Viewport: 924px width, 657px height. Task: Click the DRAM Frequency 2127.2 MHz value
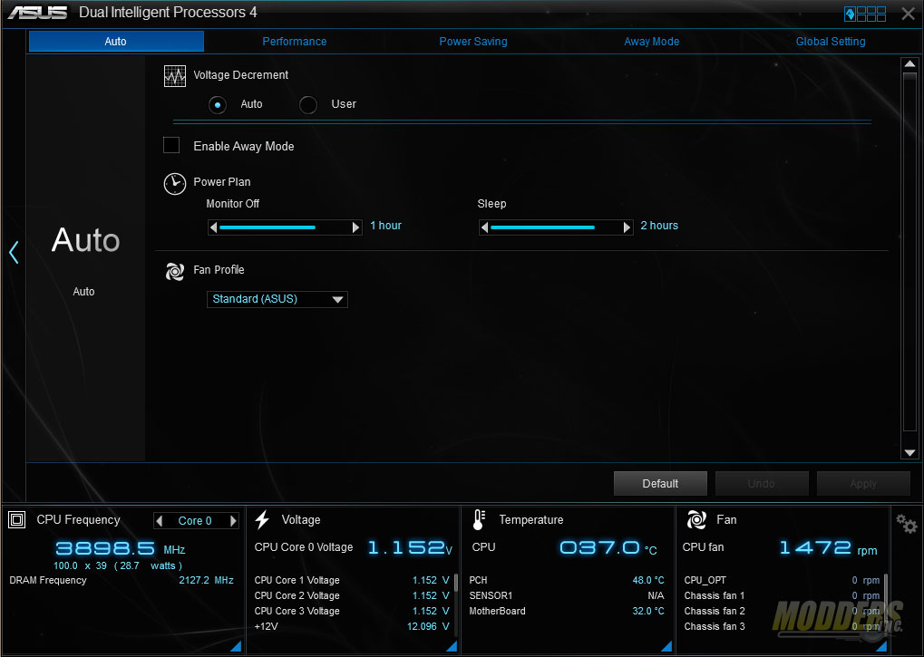[206, 581]
